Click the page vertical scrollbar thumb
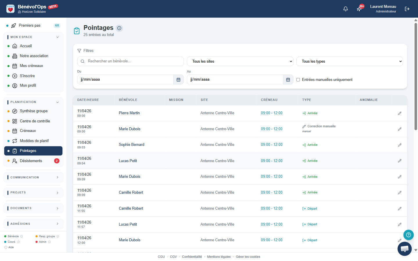 coord(416,76)
